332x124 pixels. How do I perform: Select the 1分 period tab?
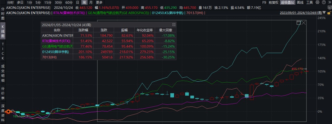[x=30, y=2]
